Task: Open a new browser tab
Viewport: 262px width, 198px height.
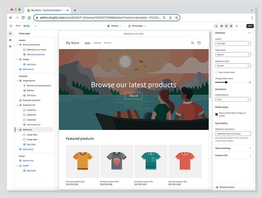Action: (x=75, y=10)
